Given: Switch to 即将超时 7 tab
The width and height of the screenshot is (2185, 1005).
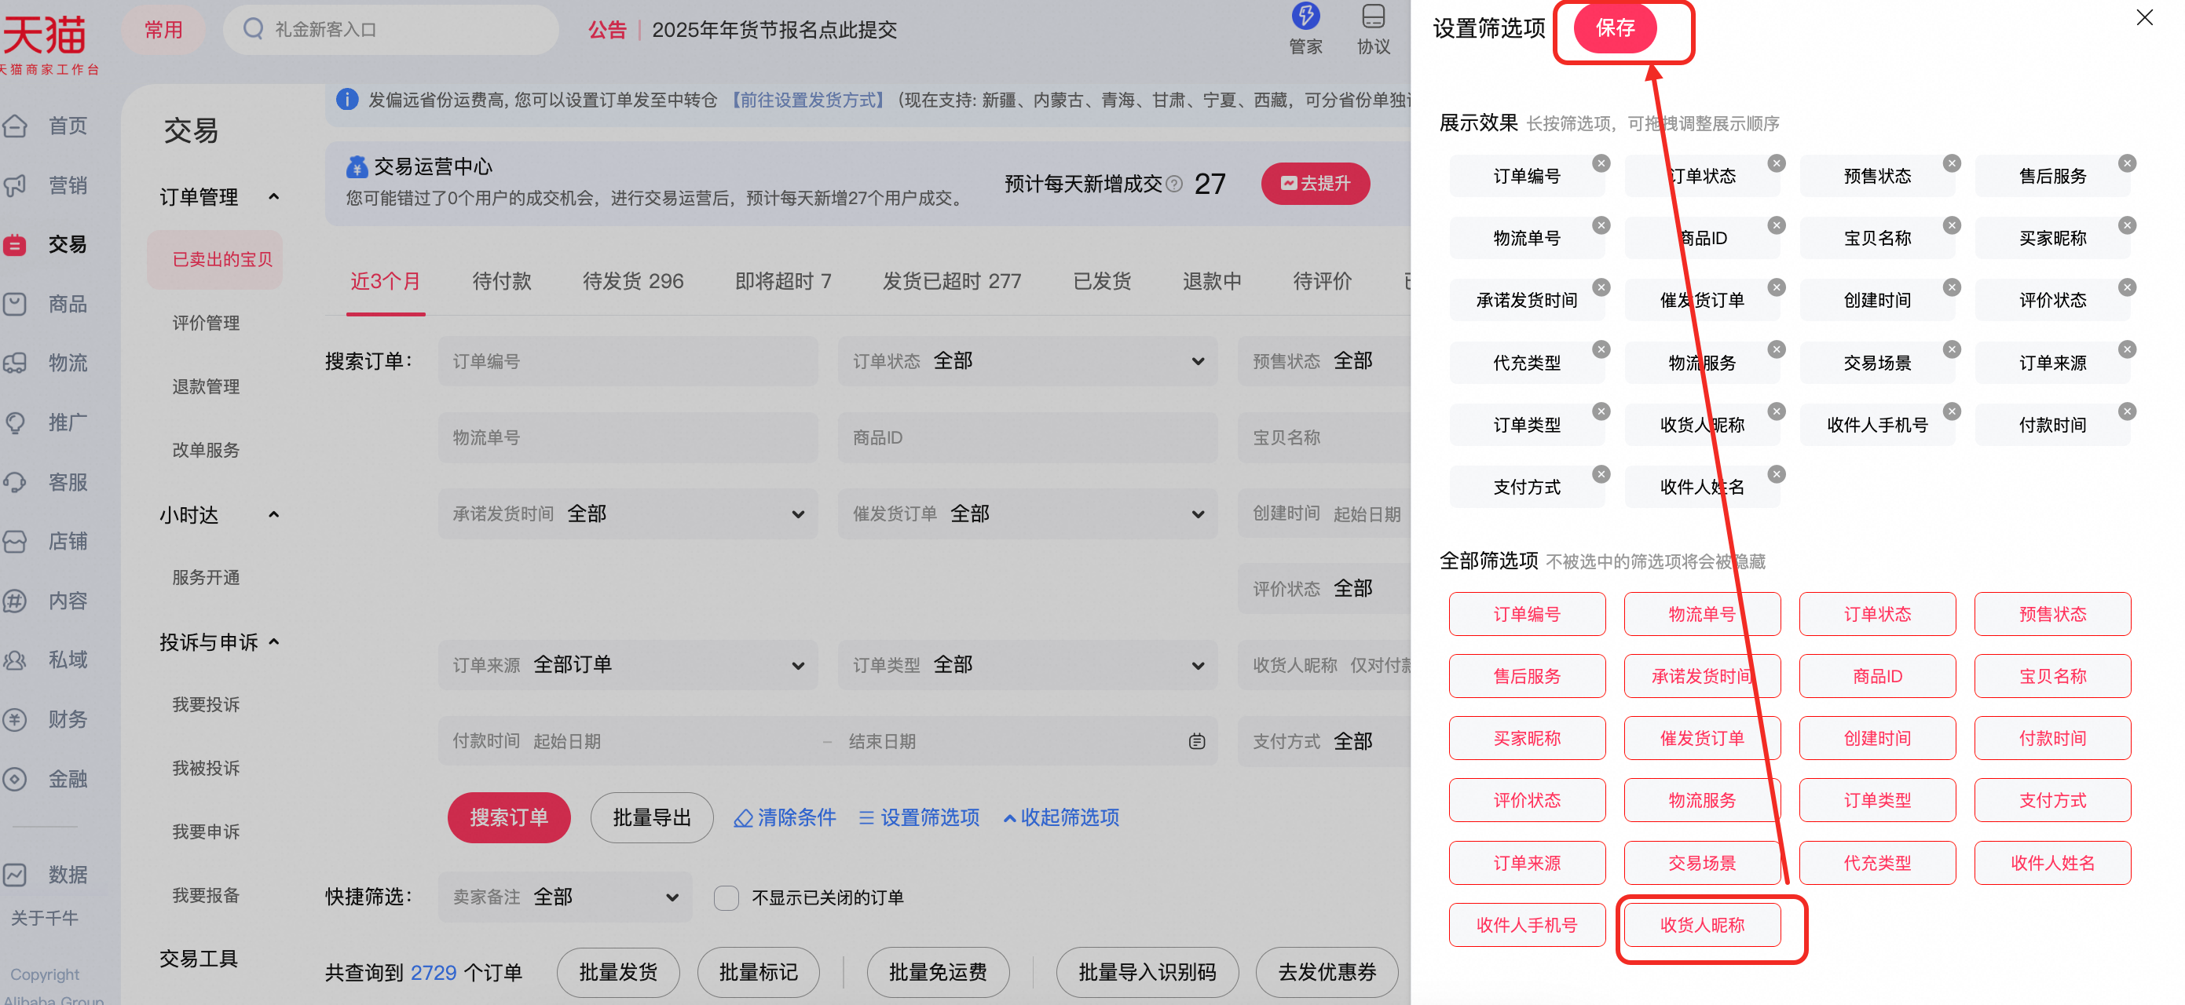Looking at the screenshot, I should pos(783,282).
